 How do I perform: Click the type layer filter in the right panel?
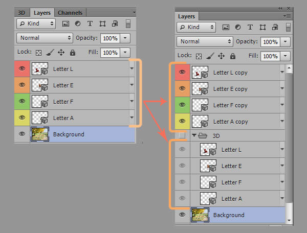[250, 27]
